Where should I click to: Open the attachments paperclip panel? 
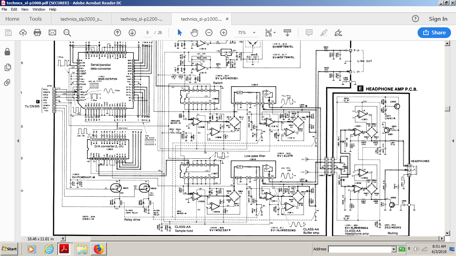click(x=8, y=83)
